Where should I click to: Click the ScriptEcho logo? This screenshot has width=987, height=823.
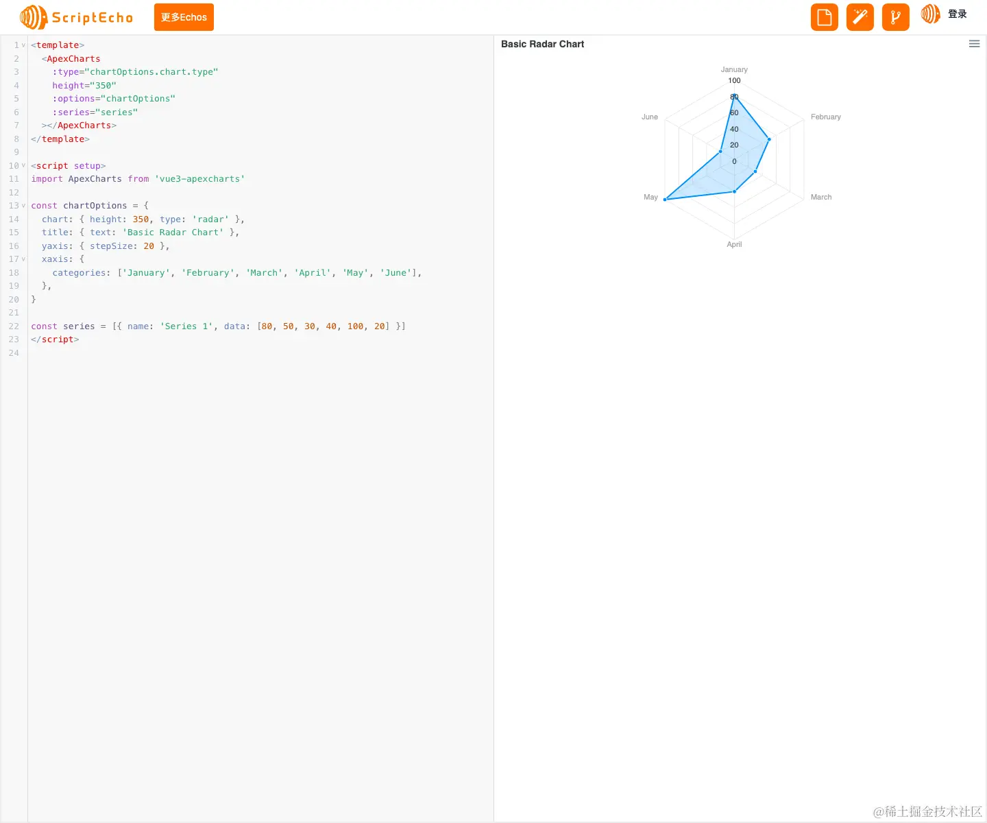(x=77, y=17)
